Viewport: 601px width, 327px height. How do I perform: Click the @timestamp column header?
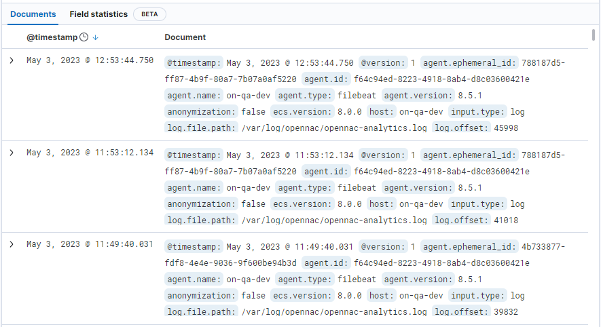(50, 37)
